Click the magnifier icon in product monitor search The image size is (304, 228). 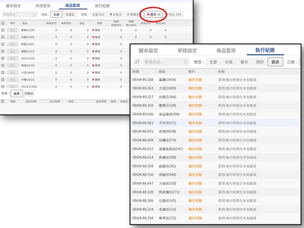(34, 15)
